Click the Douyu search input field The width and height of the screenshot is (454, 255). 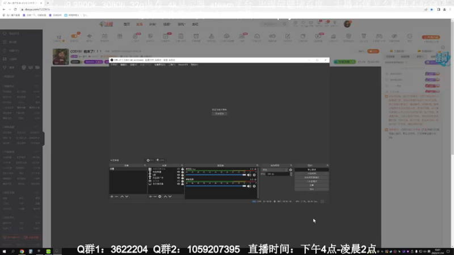point(271,24)
